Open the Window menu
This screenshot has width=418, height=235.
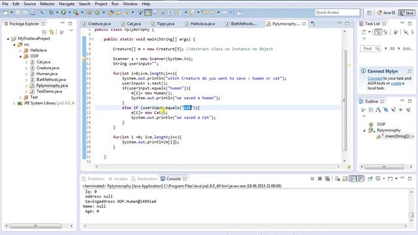pos(130,4)
